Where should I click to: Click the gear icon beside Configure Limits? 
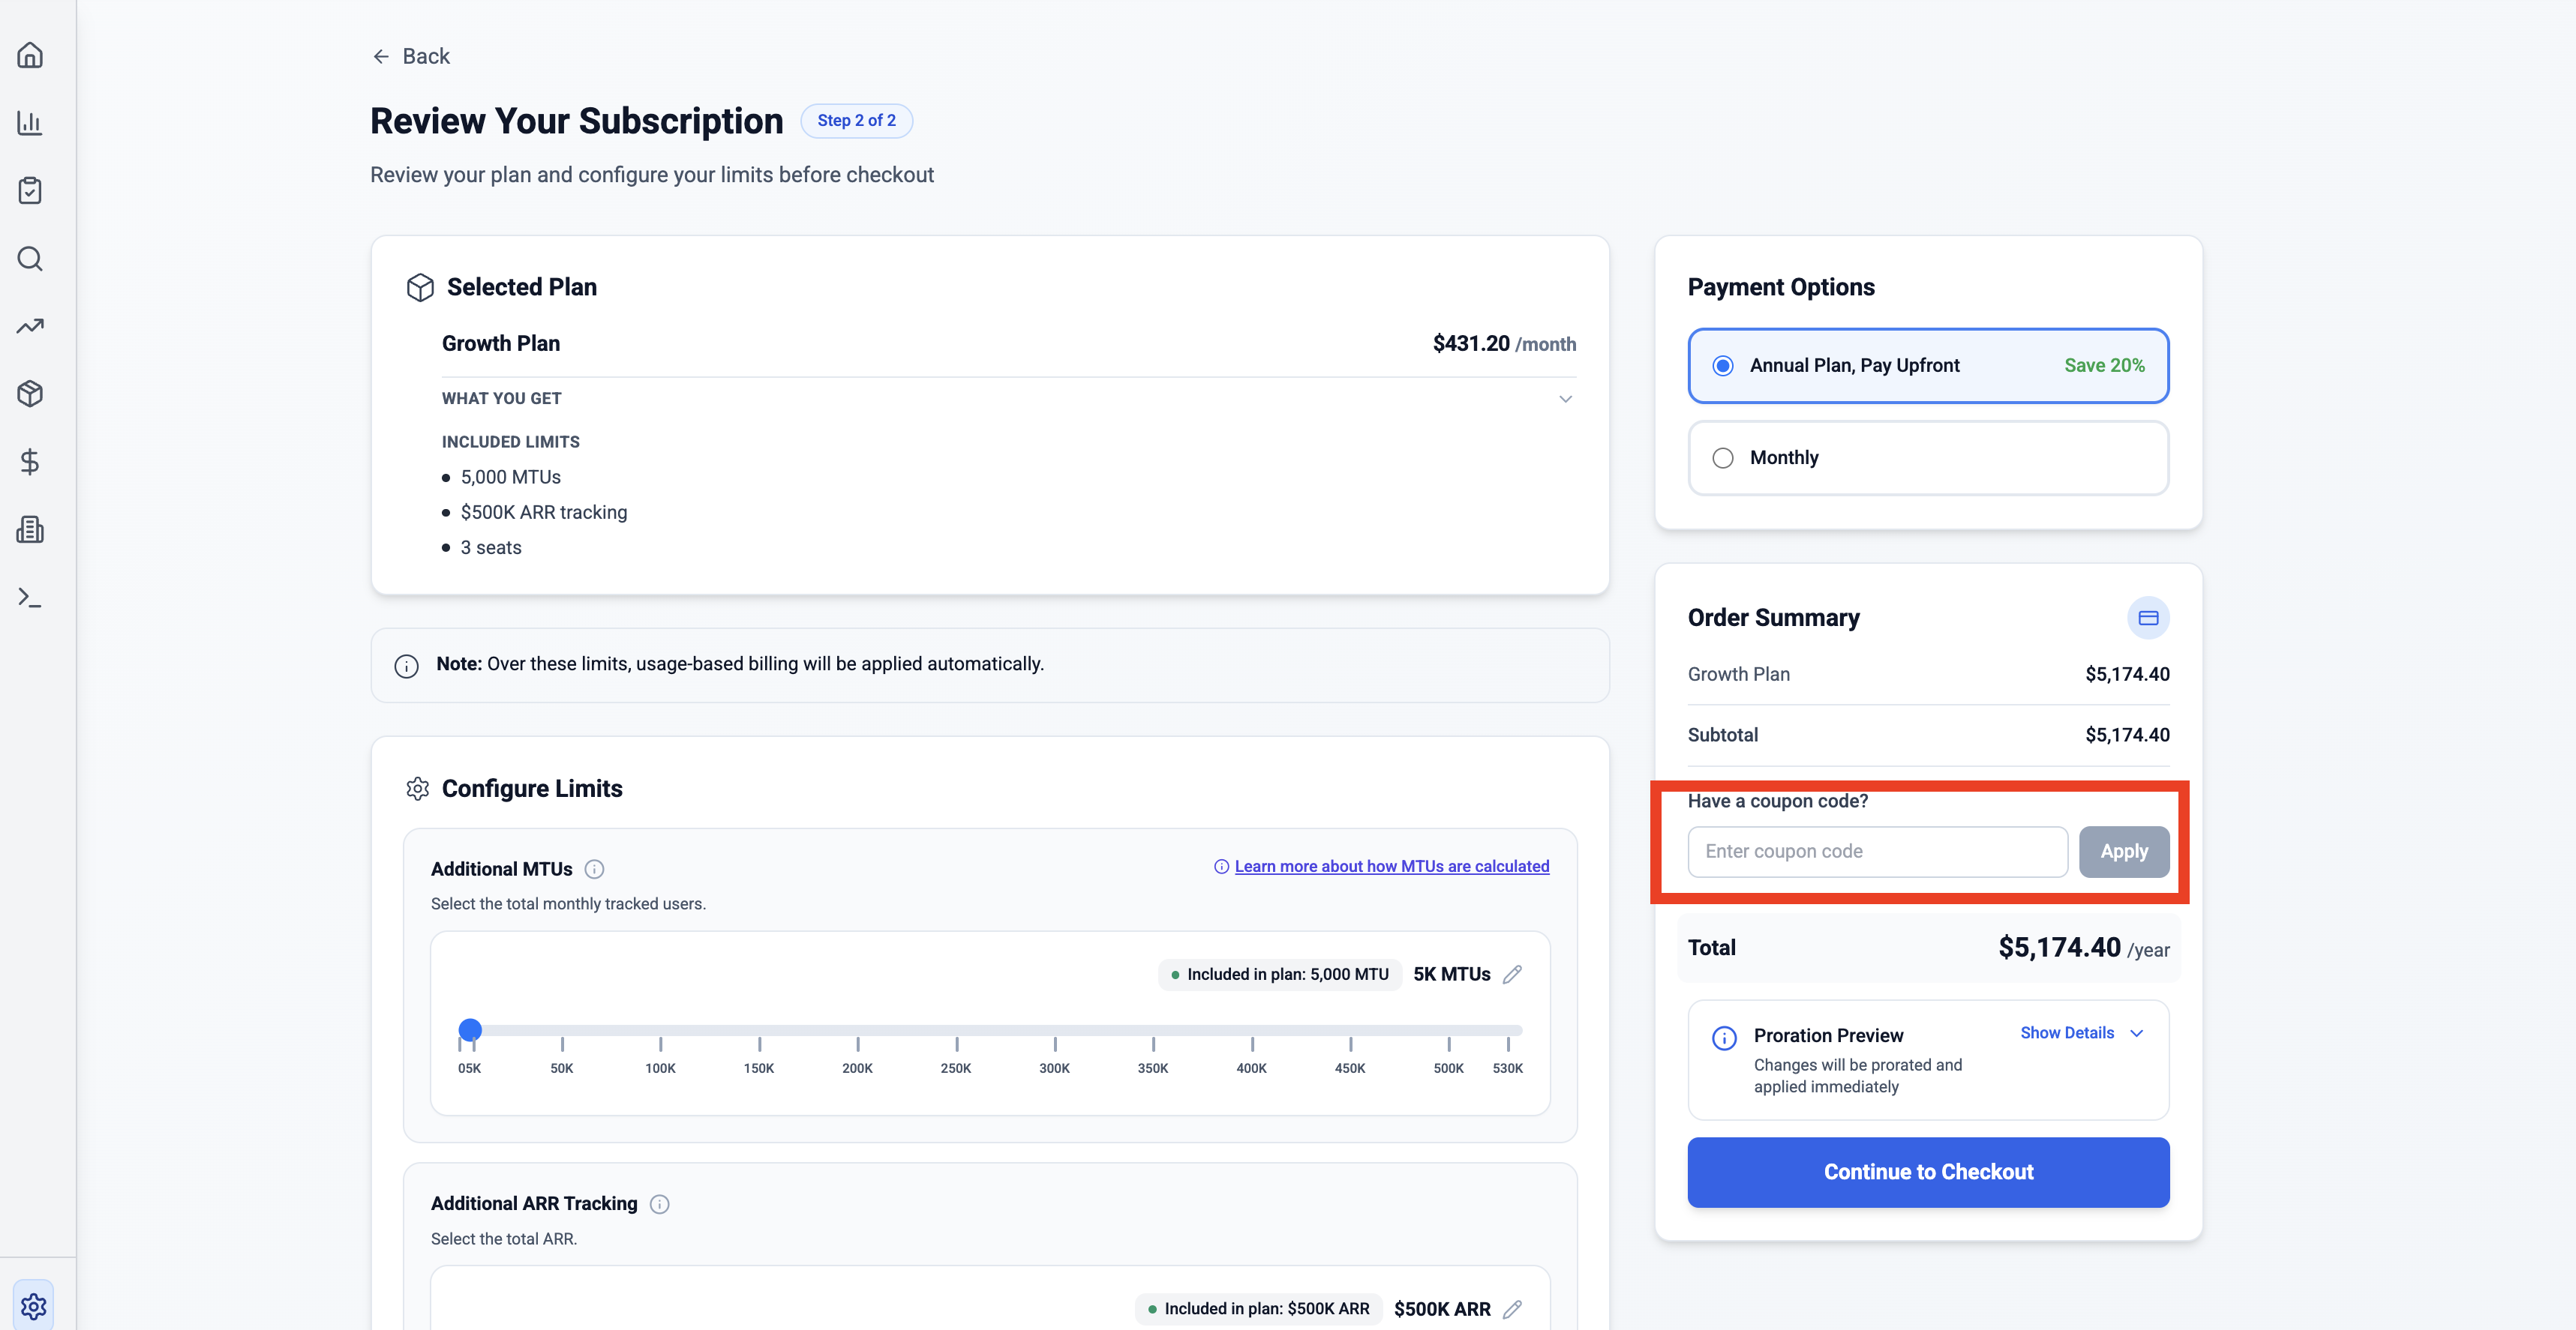pyautogui.click(x=417, y=789)
